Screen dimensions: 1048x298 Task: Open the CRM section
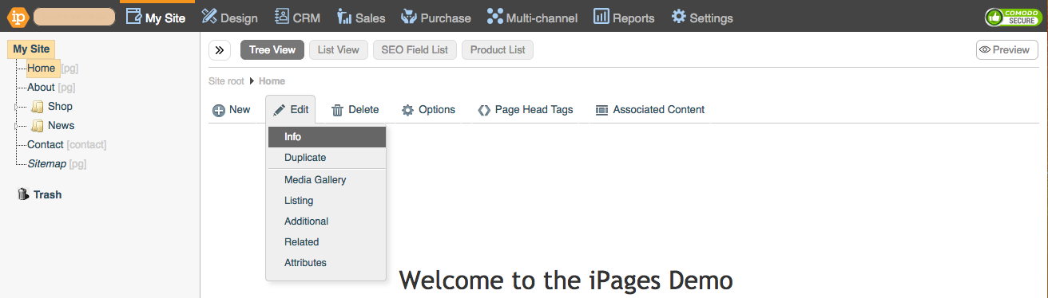[x=297, y=18]
